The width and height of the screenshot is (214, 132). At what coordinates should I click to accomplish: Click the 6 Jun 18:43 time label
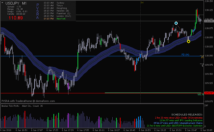129,130
